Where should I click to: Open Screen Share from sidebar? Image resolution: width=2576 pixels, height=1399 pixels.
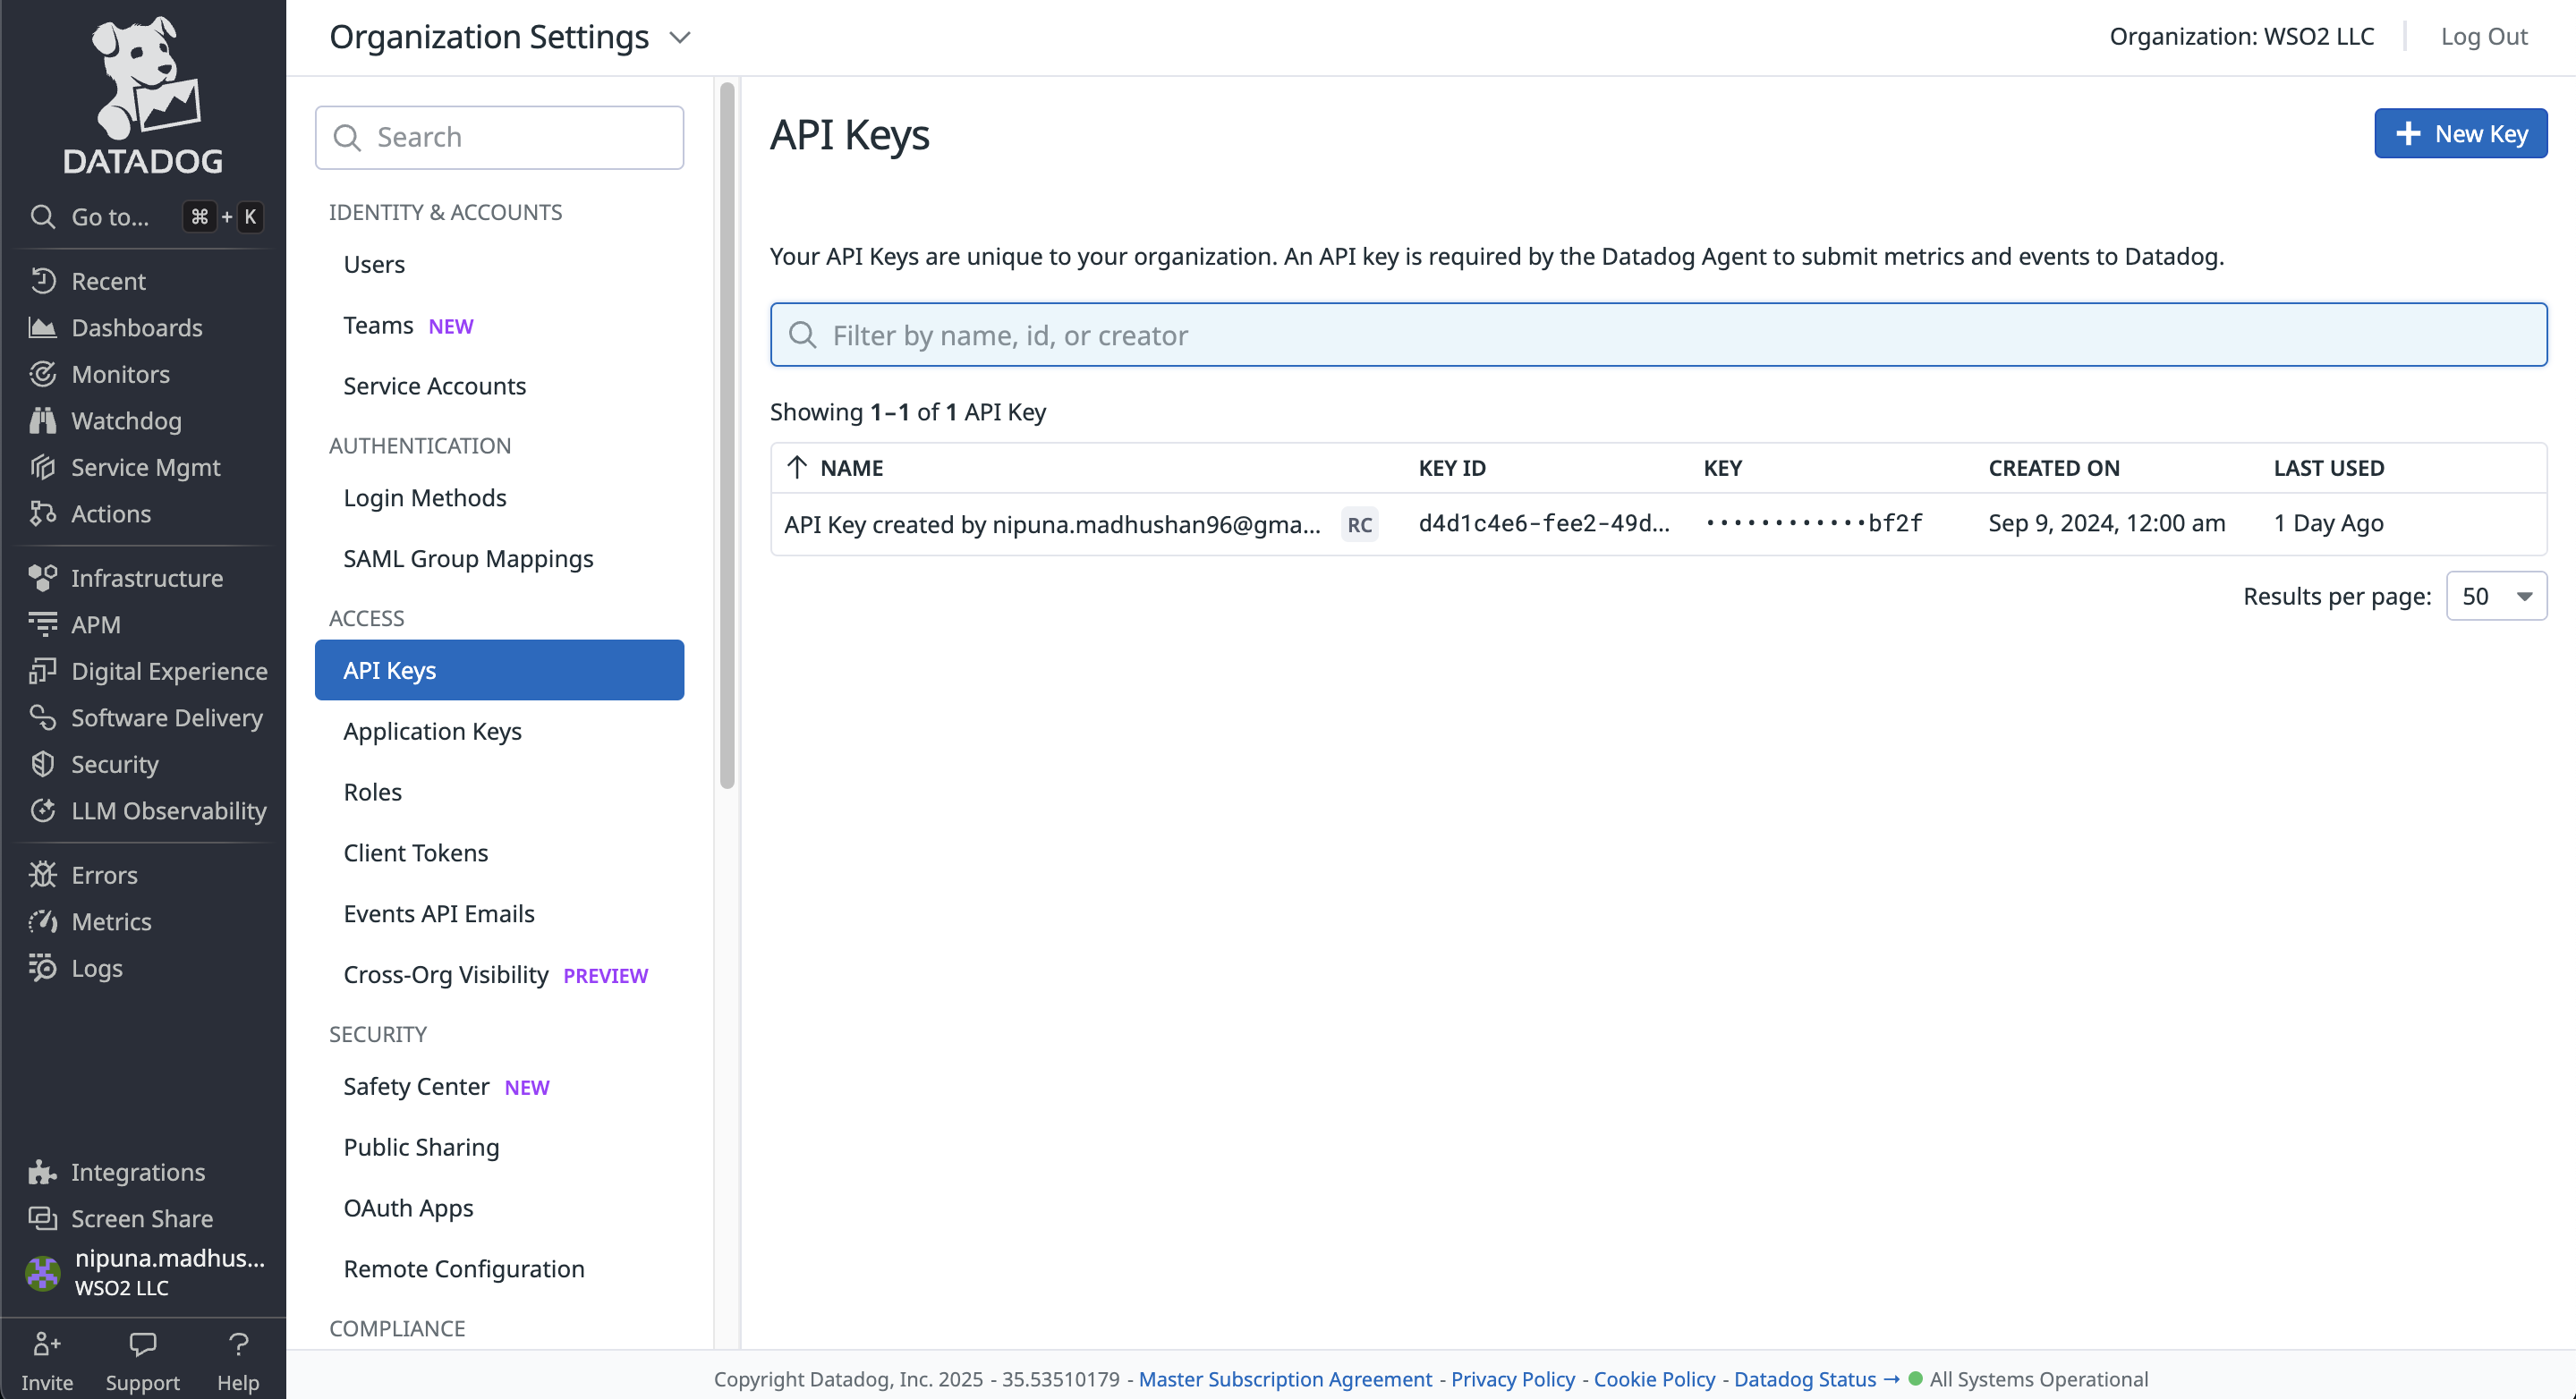141,1218
